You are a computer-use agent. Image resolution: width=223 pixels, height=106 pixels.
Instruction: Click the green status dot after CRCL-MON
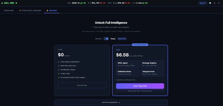(x=16, y=3)
